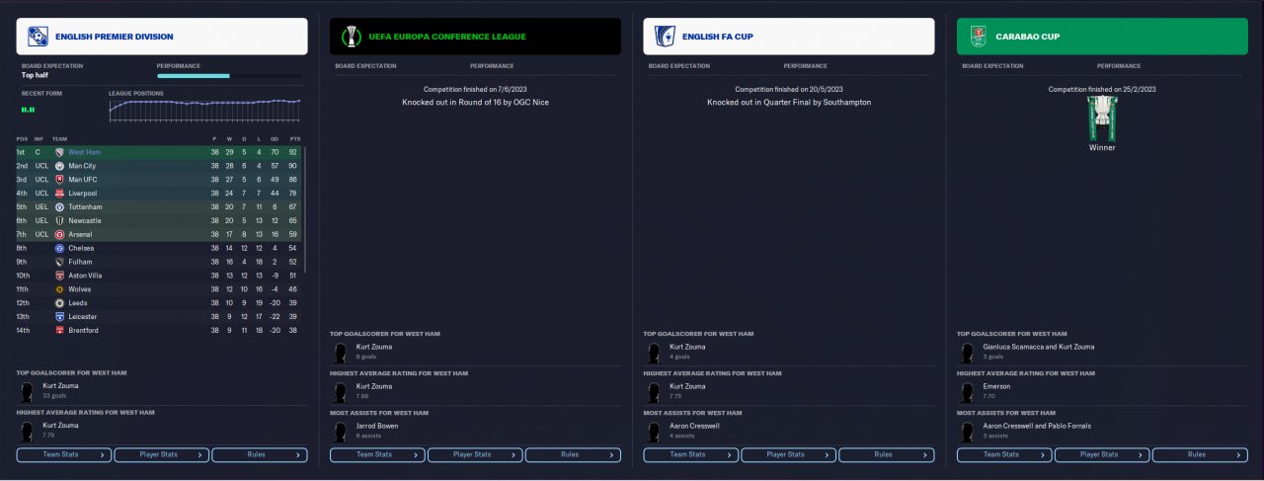Image resolution: width=1264 pixels, height=481 pixels.
Task: Click 'Knocked out in Quarter Final by Southampton'
Action: point(789,102)
